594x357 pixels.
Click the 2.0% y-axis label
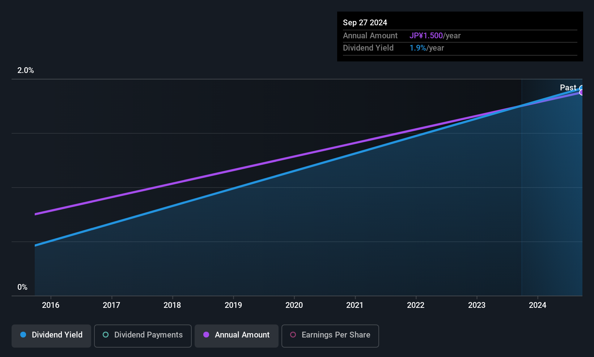(x=26, y=71)
